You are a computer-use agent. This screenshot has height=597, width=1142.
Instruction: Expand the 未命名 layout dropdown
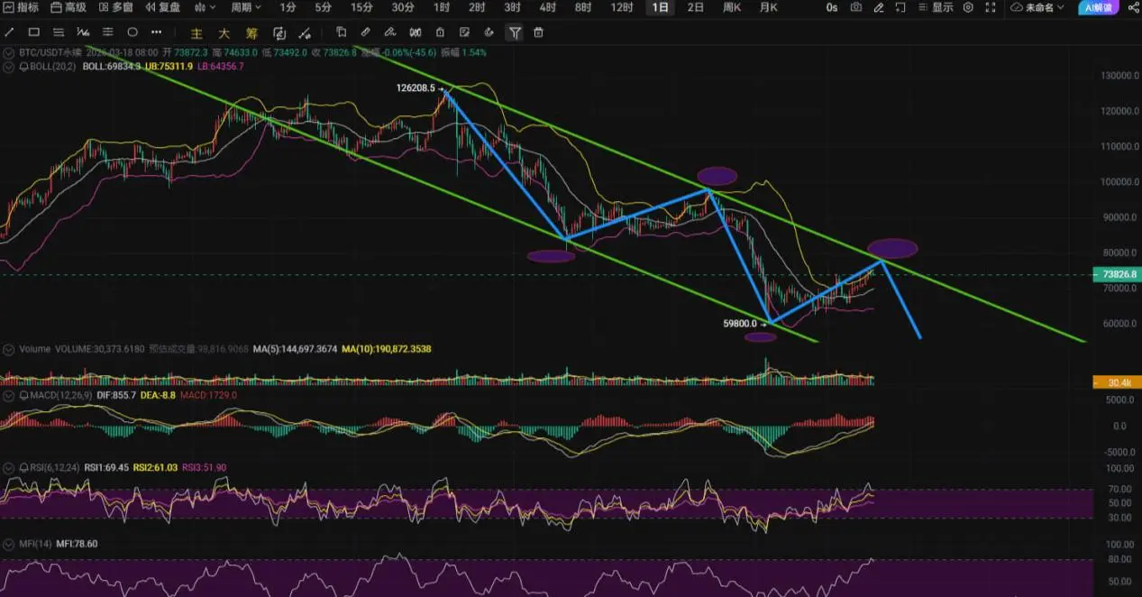click(x=1038, y=7)
